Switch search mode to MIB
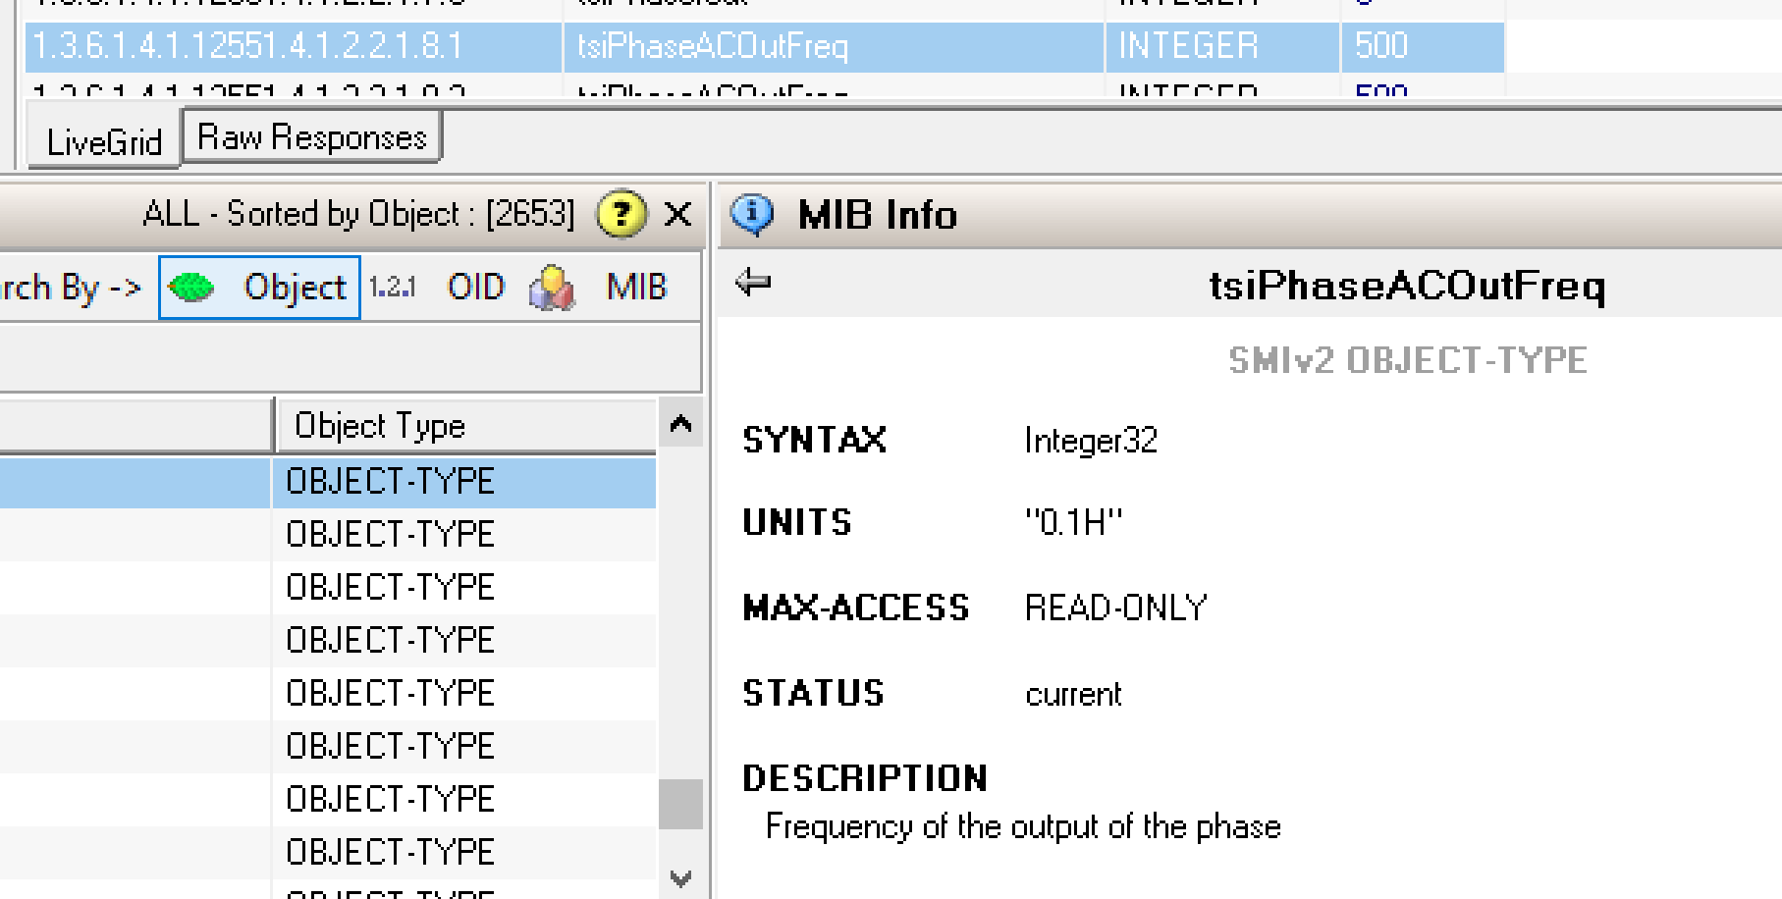1782x899 pixels. (x=636, y=288)
